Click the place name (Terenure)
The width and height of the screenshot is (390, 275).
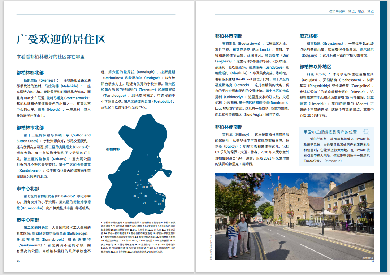pyautogui.click(x=147, y=90)
